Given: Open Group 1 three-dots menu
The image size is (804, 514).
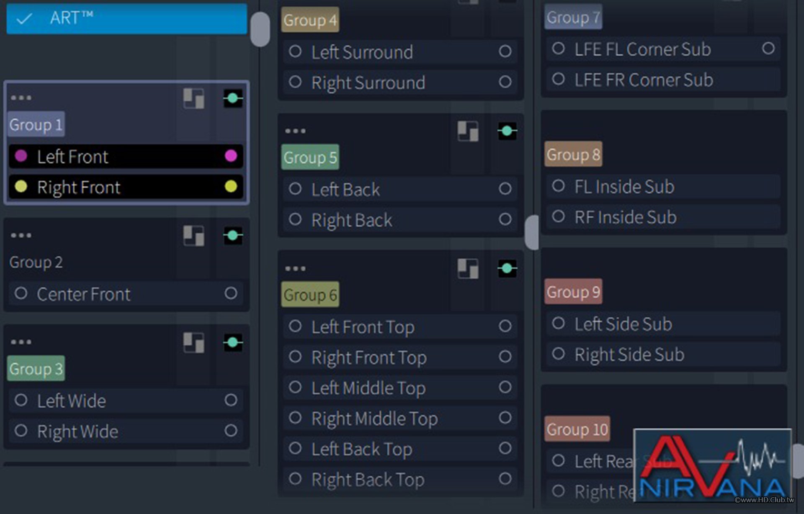Looking at the screenshot, I should coord(21,98).
